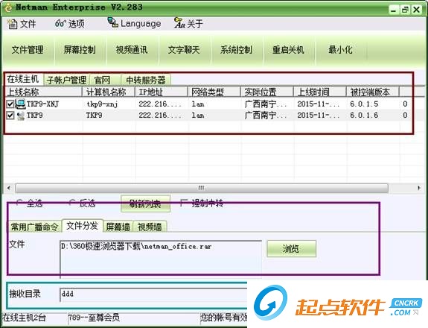Open the Language menu

click(x=134, y=24)
